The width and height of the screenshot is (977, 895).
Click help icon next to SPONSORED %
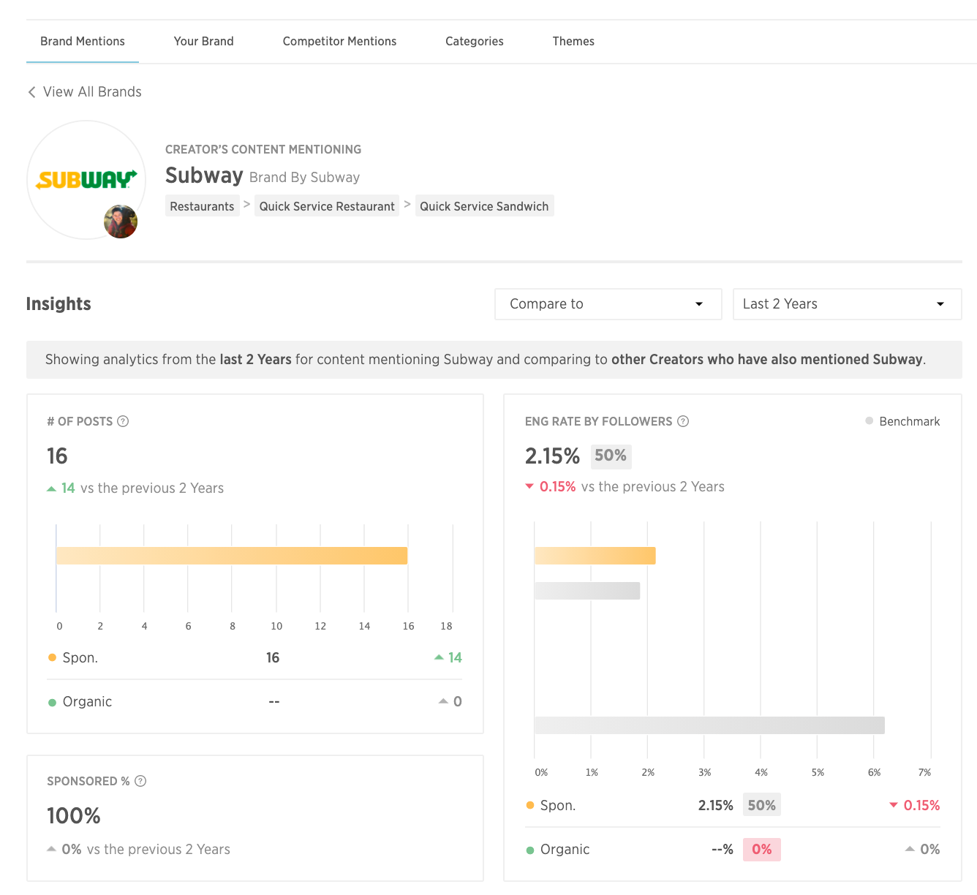point(140,781)
